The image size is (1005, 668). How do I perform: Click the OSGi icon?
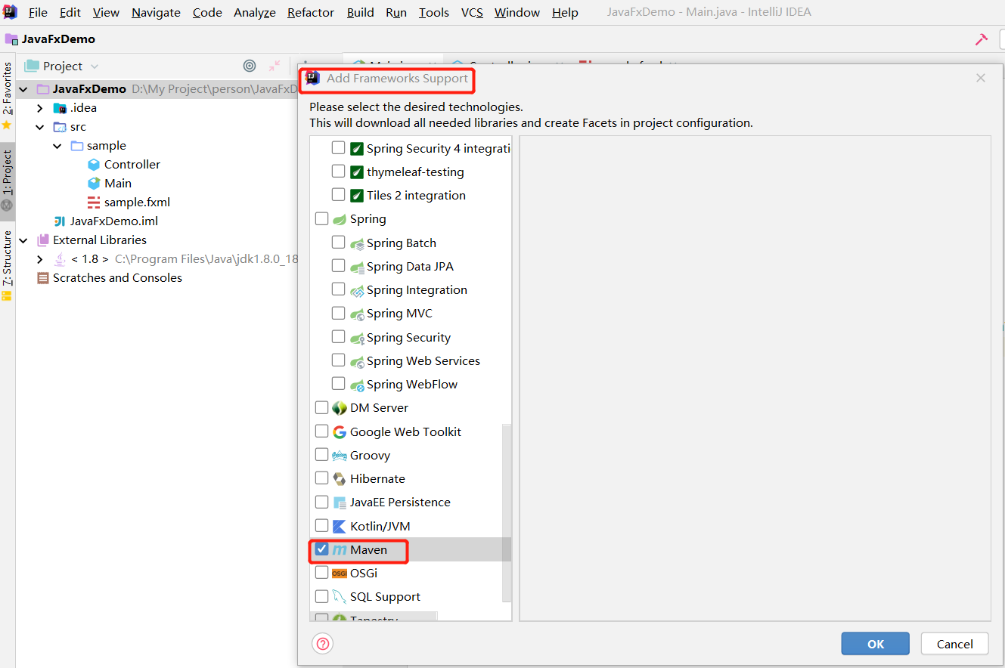[340, 574]
